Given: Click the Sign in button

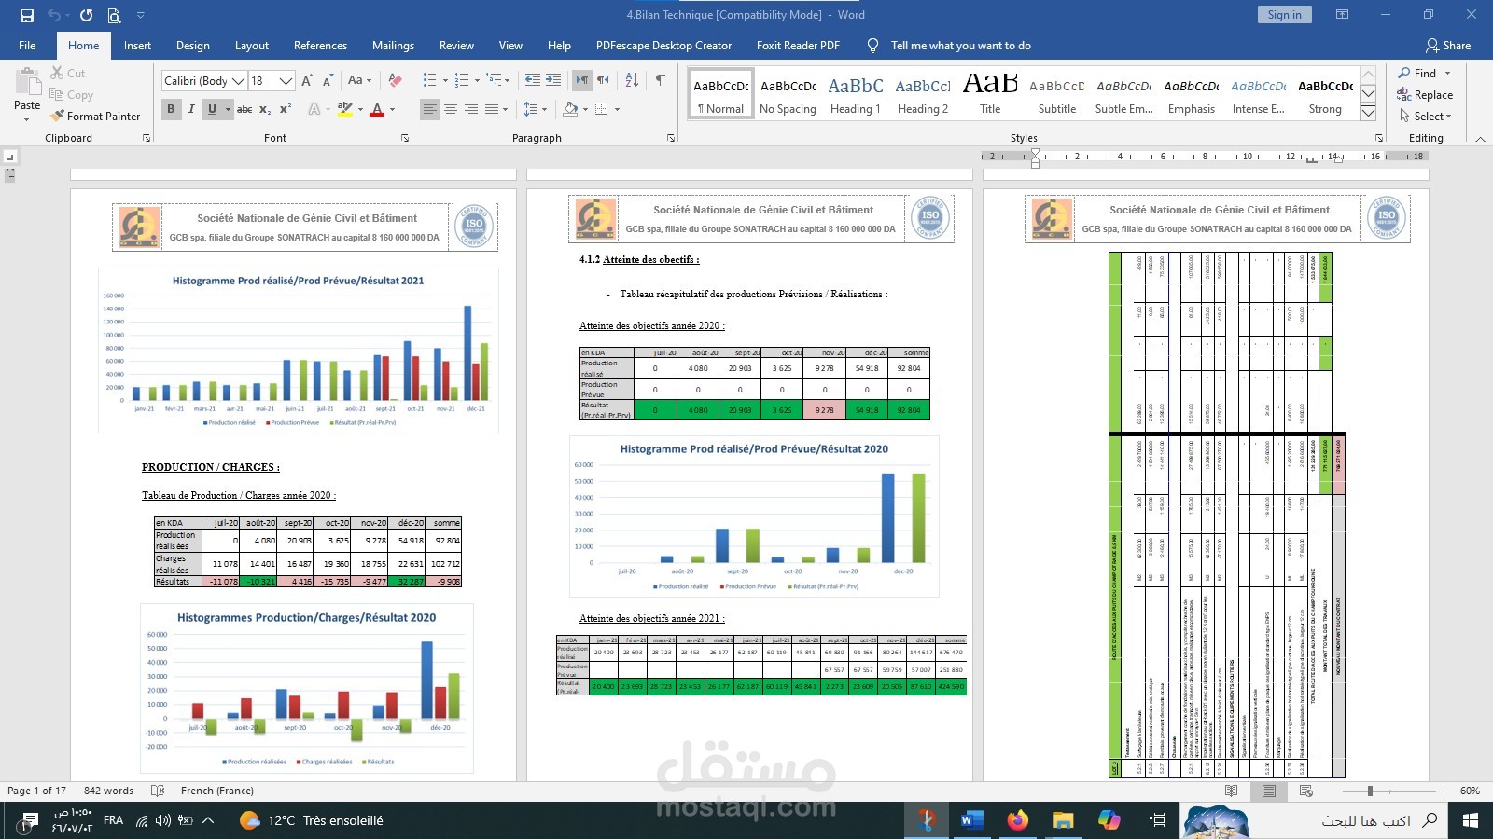Looking at the screenshot, I should click(1285, 15).
